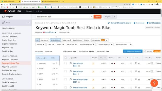The height and width of the screenshot is (91, 162).
Task: Open the Volume filter dropdown
Action: [x=40, y=44]
